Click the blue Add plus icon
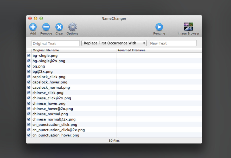Image resolution: width=231 pixels, height=158 pixels. tap(33, 27)
